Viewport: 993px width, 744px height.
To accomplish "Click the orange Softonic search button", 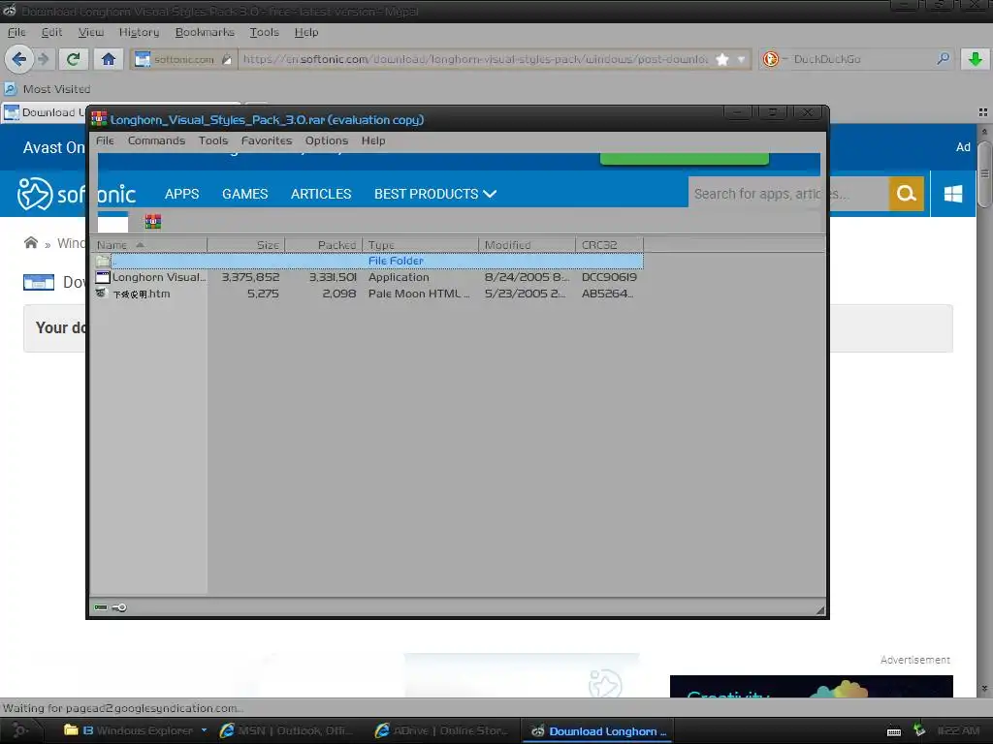I will pyautogui.click(x=907, y=194).
